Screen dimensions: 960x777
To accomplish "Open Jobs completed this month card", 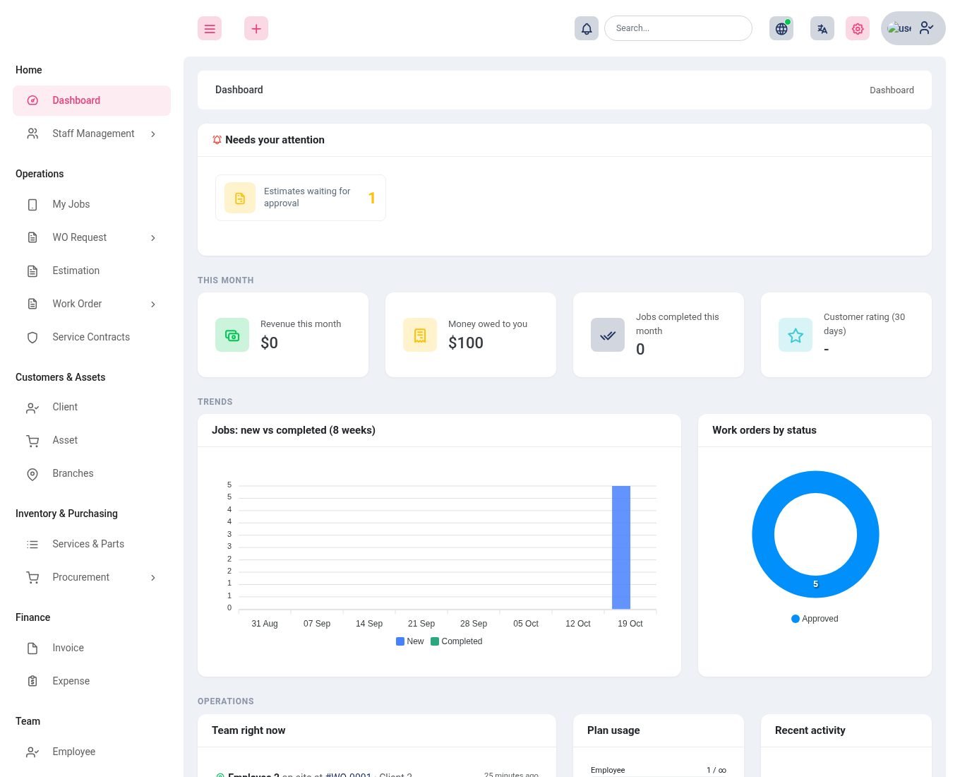I will coord(659,335).
